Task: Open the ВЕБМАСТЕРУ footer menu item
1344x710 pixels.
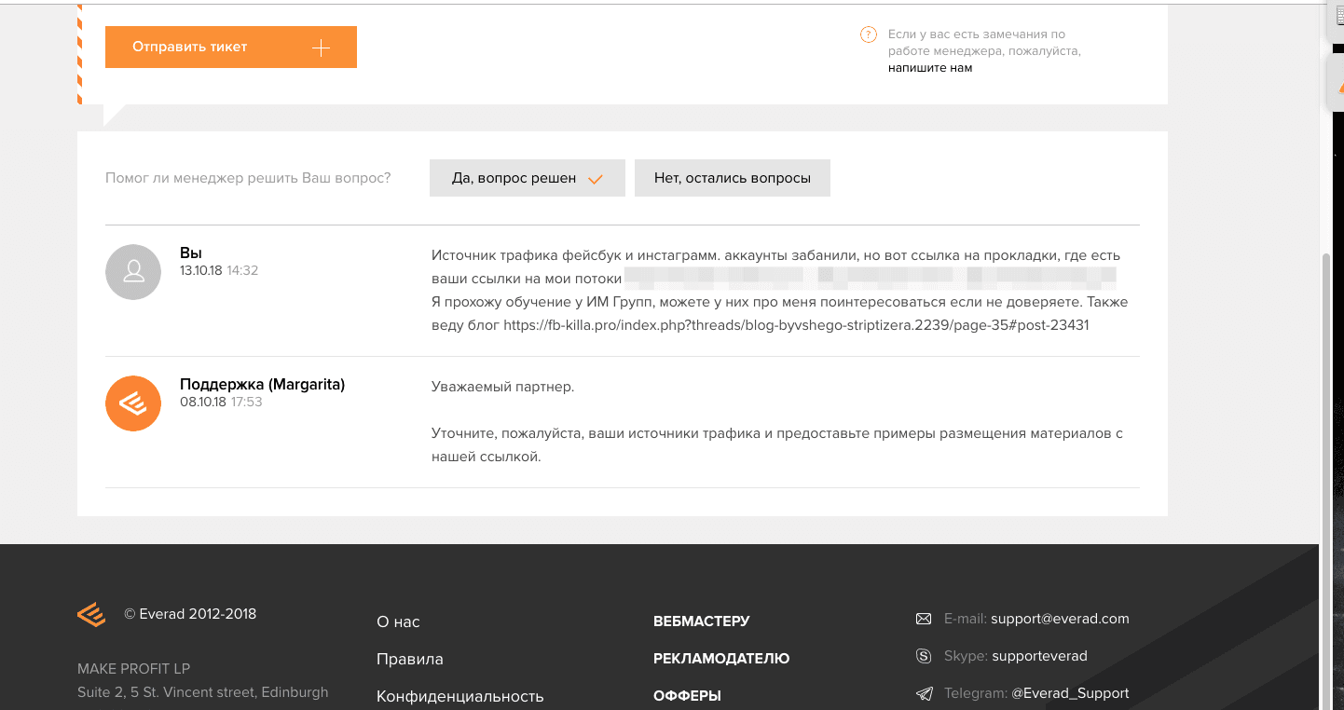Action: point(702,621)
